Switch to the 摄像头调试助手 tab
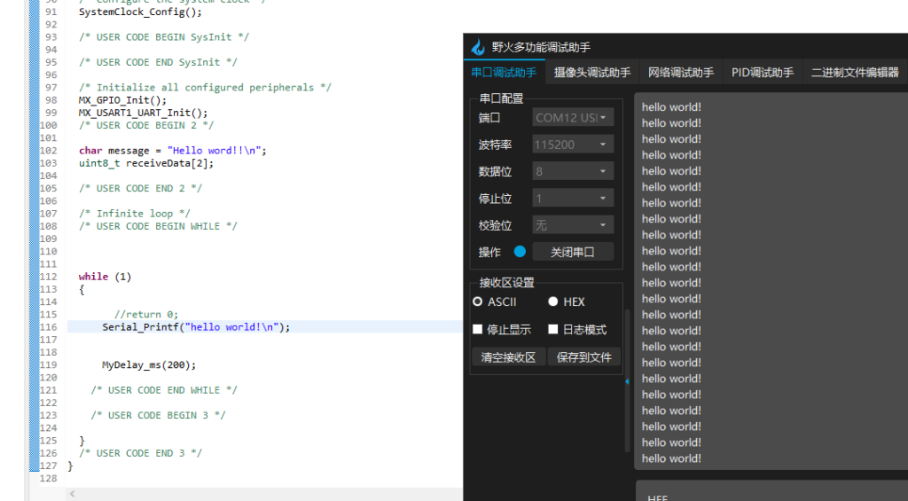 pos(592,73)
